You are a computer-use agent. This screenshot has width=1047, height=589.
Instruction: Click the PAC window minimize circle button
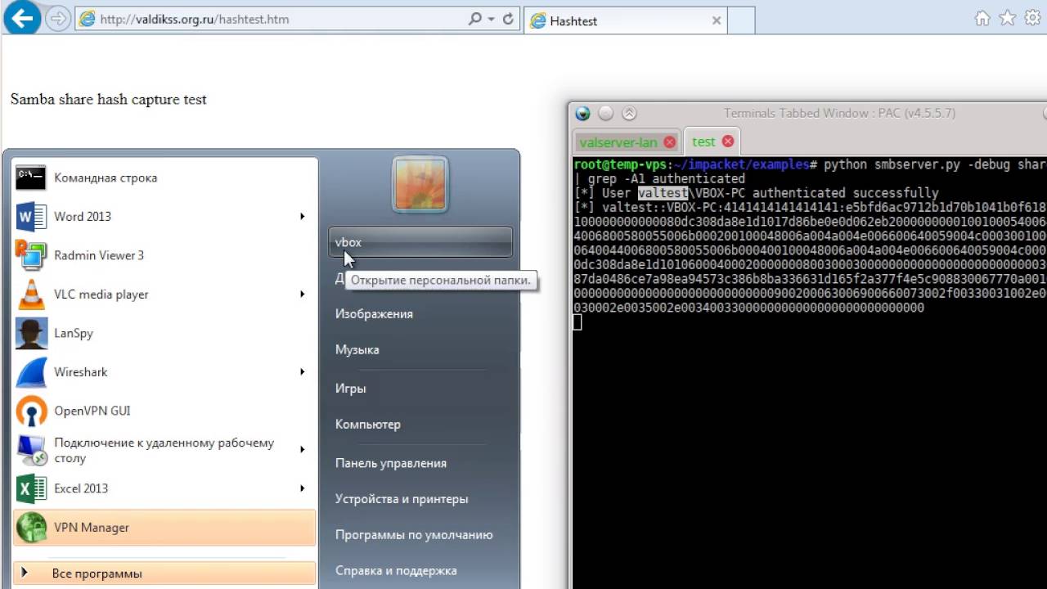605,114
